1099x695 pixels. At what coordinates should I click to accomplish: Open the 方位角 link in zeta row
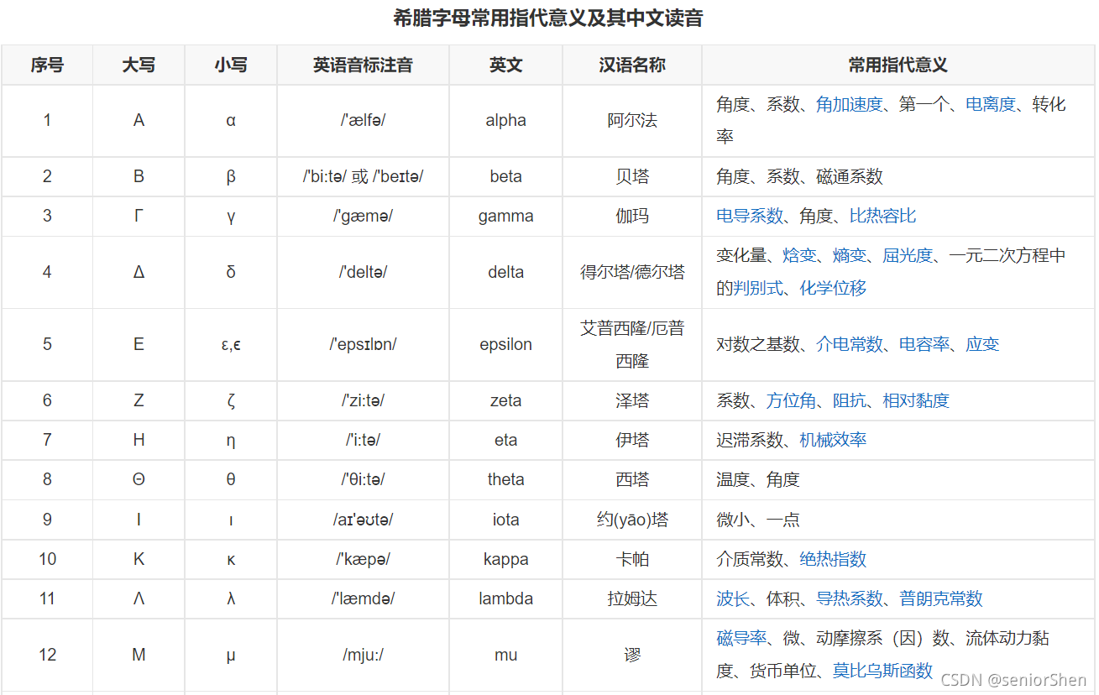[791, 400]
